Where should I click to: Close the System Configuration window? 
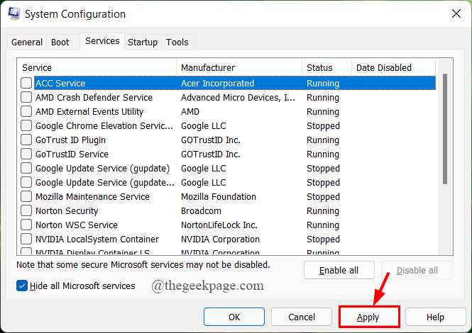(456, 13)
